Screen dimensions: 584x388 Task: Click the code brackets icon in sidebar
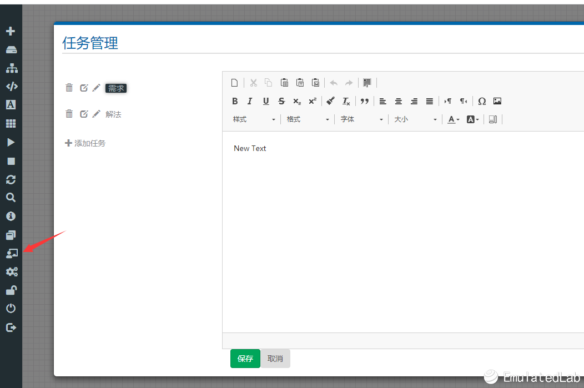12,87
